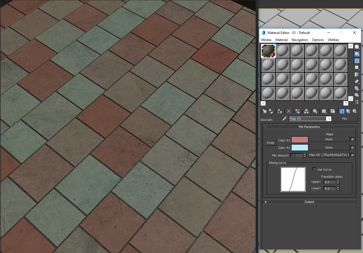Click the Lower value field showing 0.3
The image size is (363, 253).
coord(330,188)
